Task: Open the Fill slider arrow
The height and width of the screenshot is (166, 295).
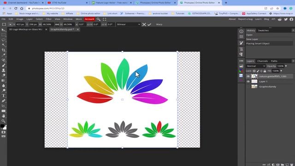Action: 281,71
